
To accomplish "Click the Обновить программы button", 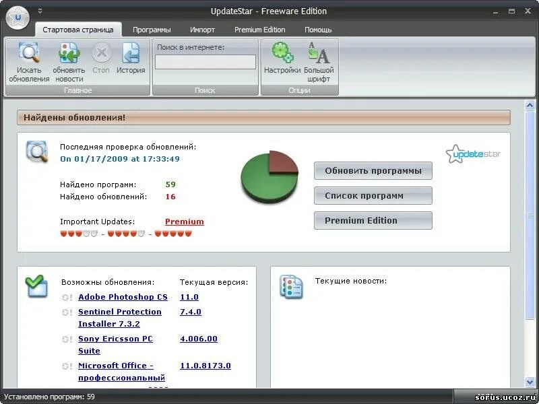I will 373,171.
